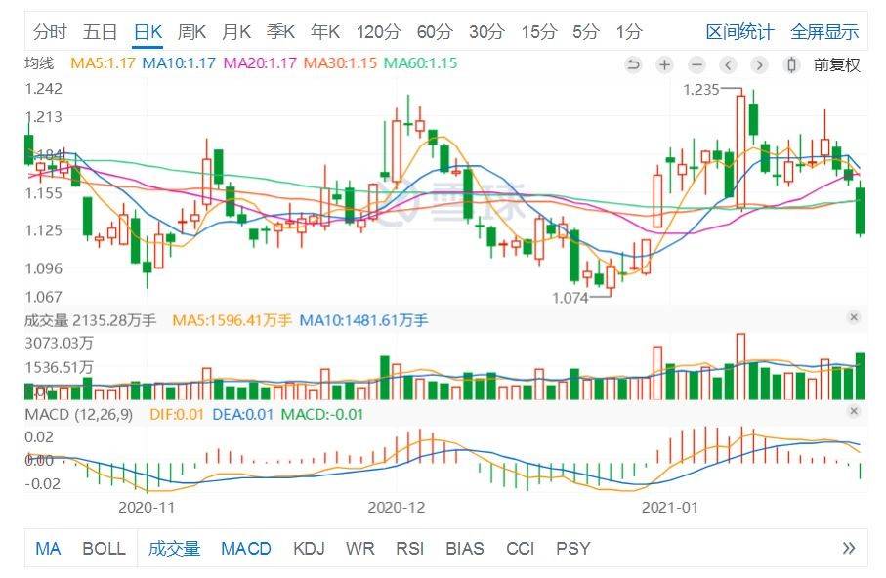Toggle the MA overlay indicator

[x=48, y=548]
